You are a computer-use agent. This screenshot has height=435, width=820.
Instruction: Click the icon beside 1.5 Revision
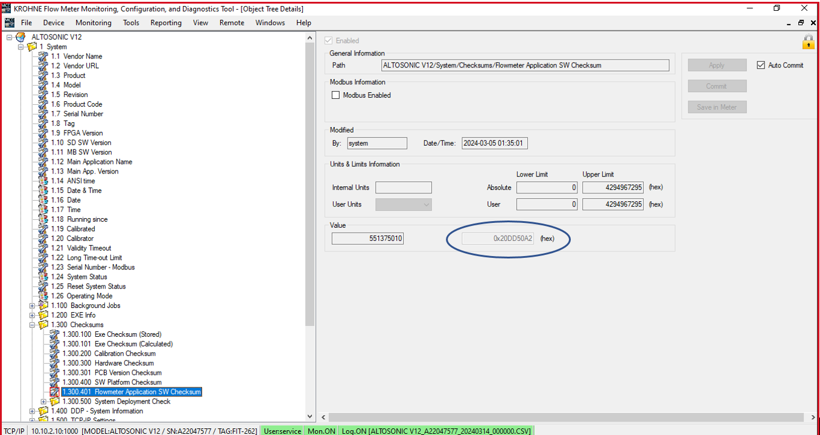(x=43, y=95)
